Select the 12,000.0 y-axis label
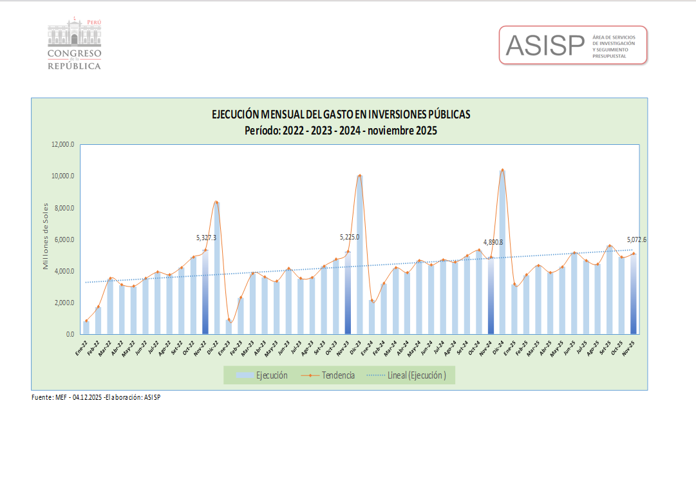This screenshot has width=696, height=479. click(x=63, y=145)
